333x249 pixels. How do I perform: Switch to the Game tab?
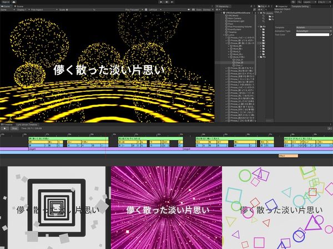6,6
